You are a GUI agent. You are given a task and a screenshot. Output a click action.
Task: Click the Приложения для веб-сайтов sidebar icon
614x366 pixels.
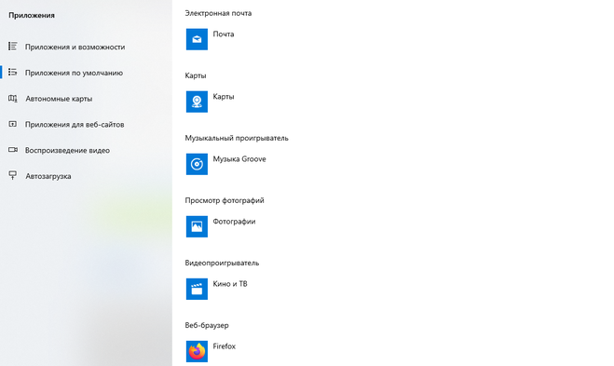(x=12, y=124)
